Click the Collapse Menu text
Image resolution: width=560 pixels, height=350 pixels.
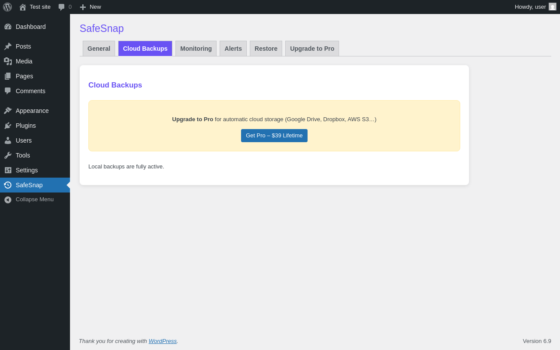coord(35,199)
